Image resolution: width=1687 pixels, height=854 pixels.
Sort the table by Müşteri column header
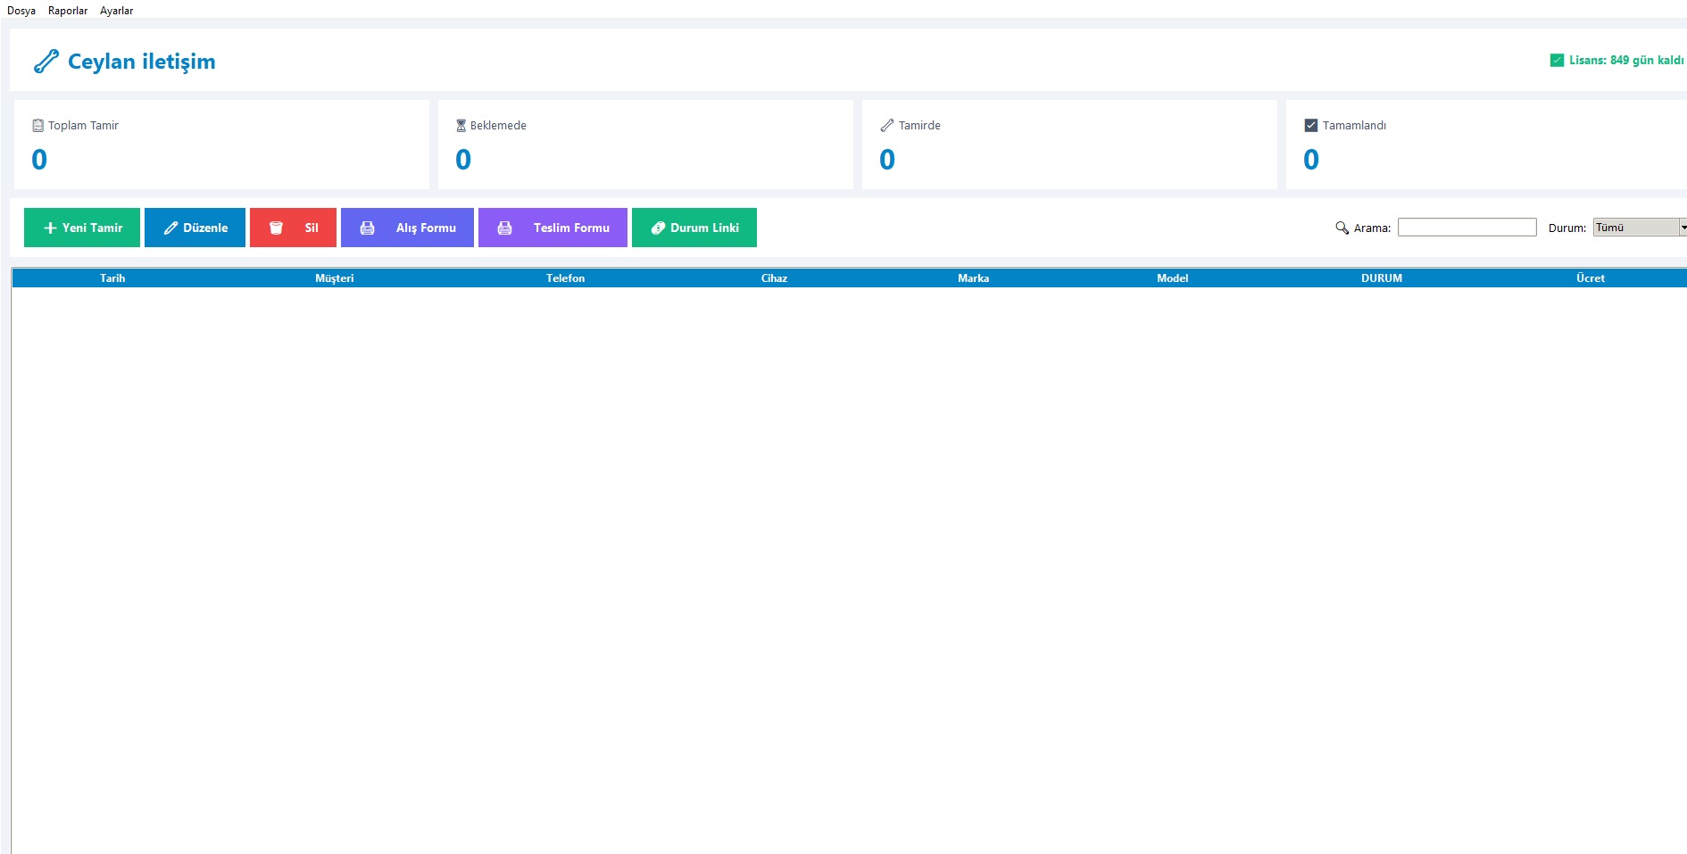pos(334,278)
